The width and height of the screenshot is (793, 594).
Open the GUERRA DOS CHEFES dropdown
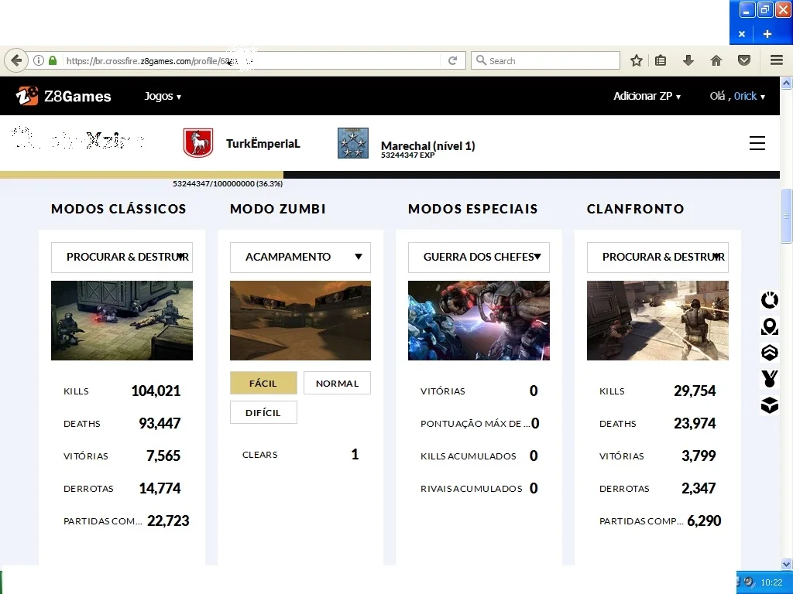[479, 257]
